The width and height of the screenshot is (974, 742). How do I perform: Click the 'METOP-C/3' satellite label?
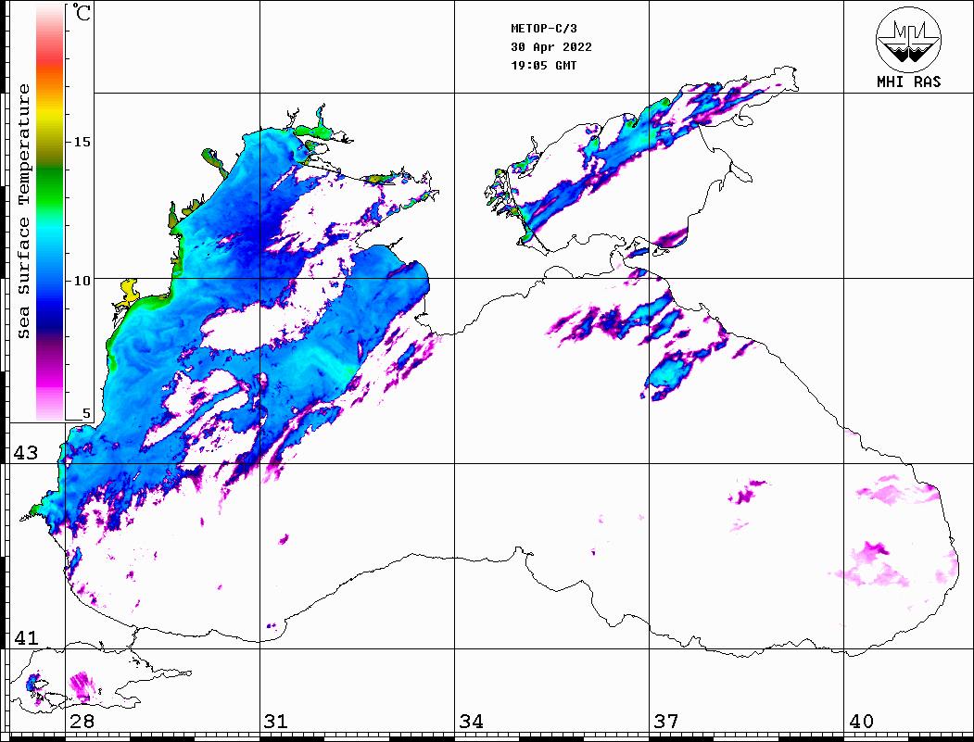543,29
